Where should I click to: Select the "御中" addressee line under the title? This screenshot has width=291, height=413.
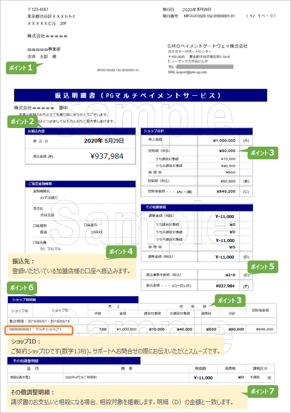[x=41, y=108]
